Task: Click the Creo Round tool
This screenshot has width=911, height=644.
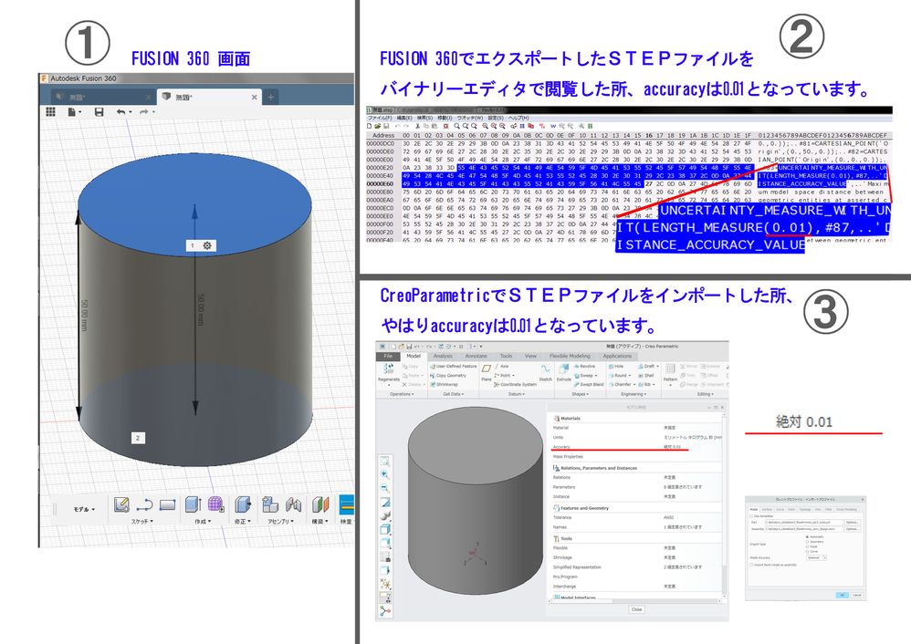Action: (x=618, y=376)
